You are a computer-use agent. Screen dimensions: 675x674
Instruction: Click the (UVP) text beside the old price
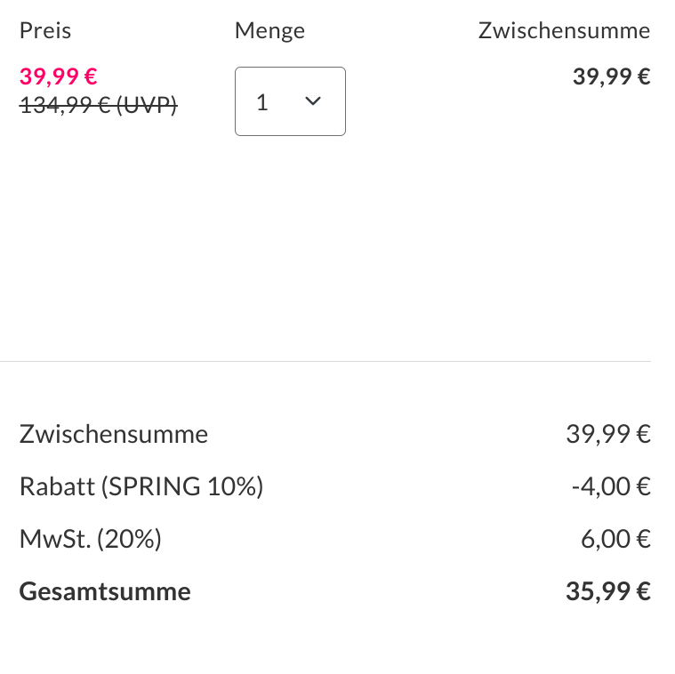(147, 105)
